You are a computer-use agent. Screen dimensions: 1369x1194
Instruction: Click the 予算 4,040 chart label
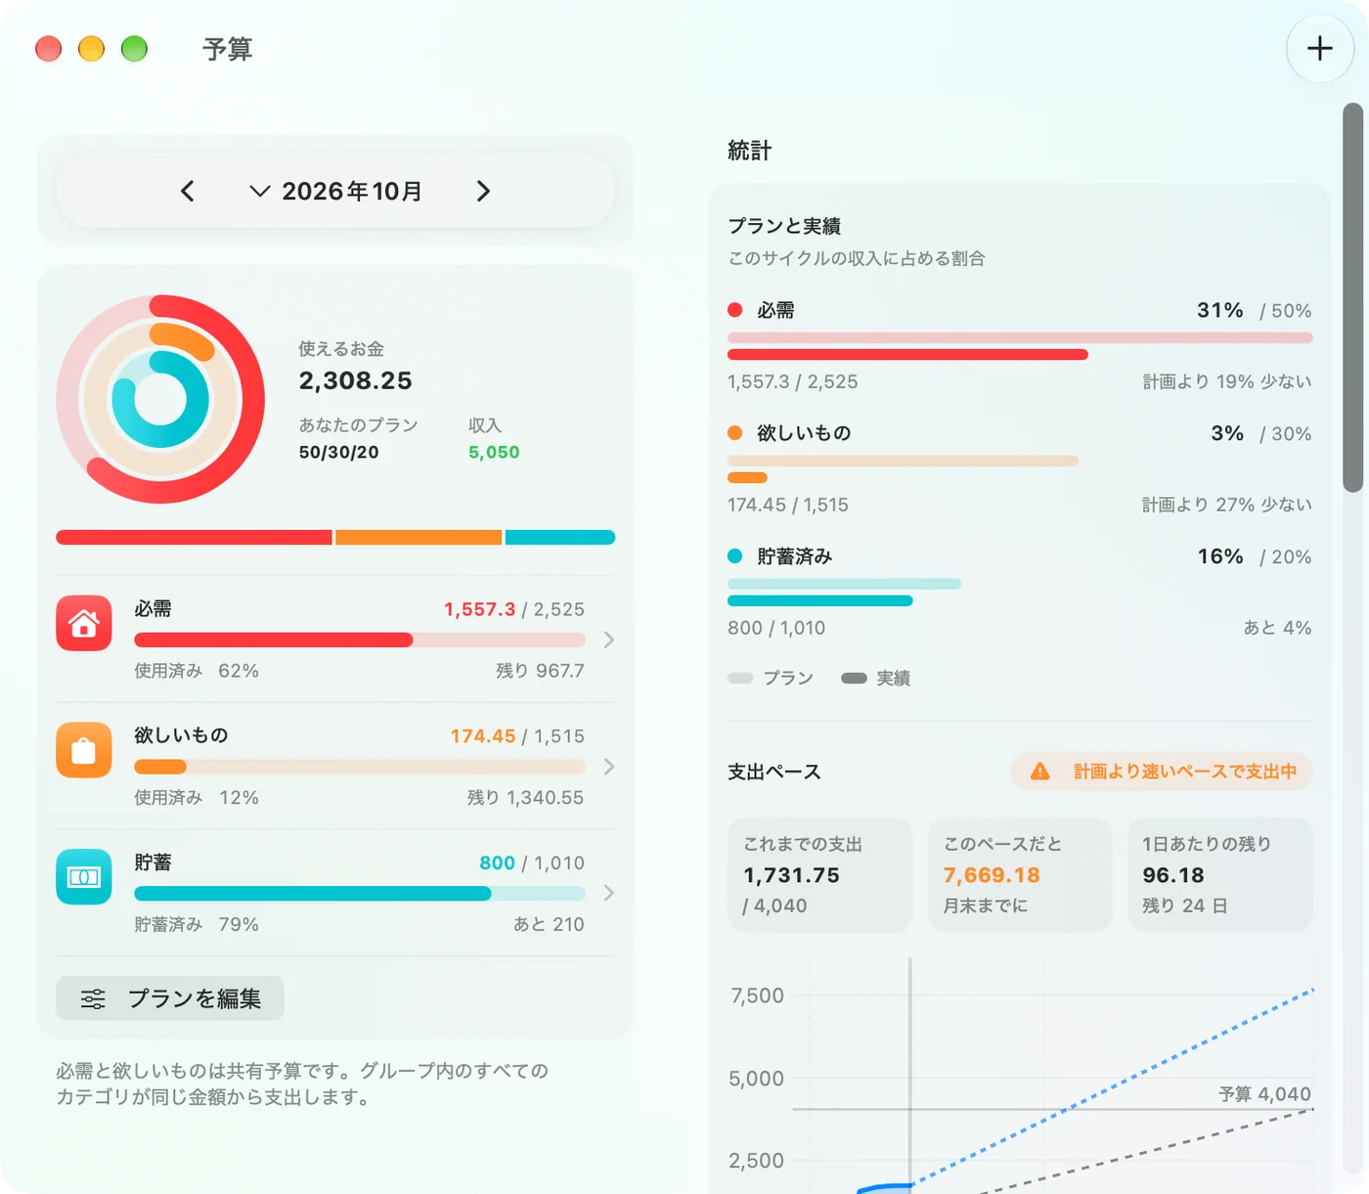(x=1264, y=1094)
